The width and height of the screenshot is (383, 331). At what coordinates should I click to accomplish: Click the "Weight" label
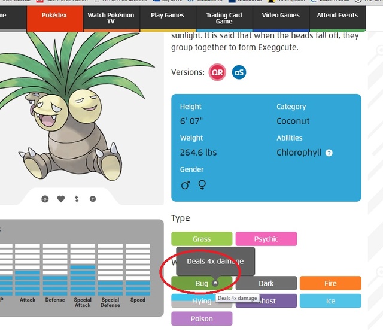191,138
